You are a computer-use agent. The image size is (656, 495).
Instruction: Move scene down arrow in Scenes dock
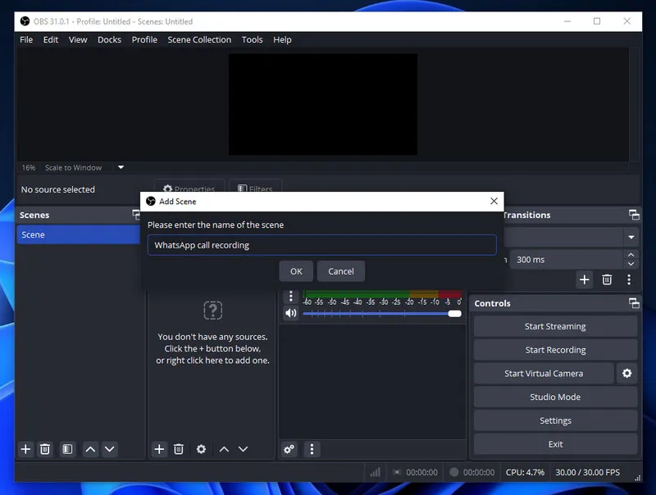pos(110,449)
